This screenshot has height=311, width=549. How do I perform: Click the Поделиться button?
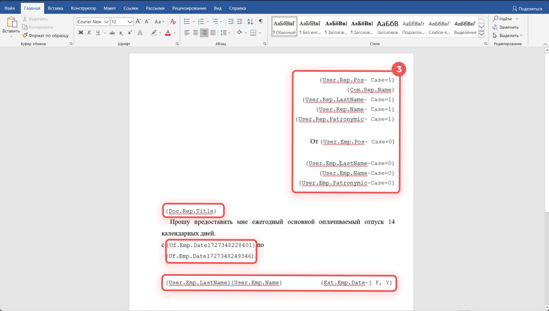point(527,8)
